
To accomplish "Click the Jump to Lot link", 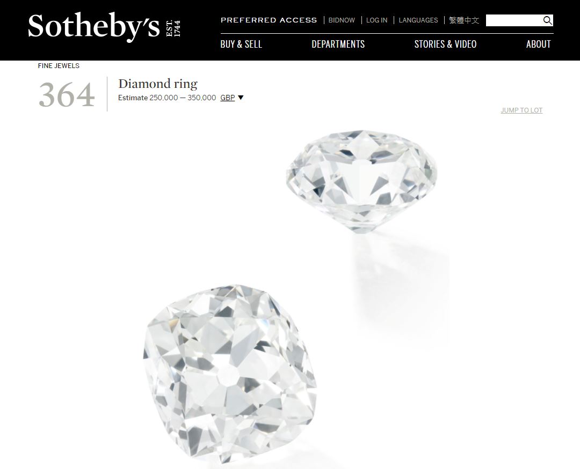I will point(521,110).
